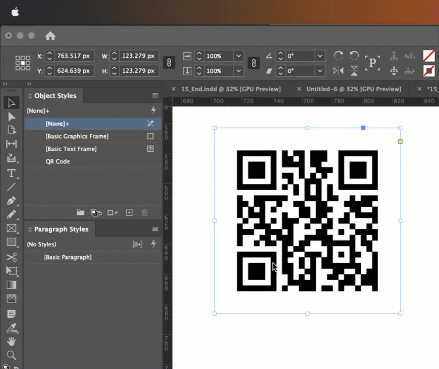
Task: Click the reference point locator grid
Action: 23,63
